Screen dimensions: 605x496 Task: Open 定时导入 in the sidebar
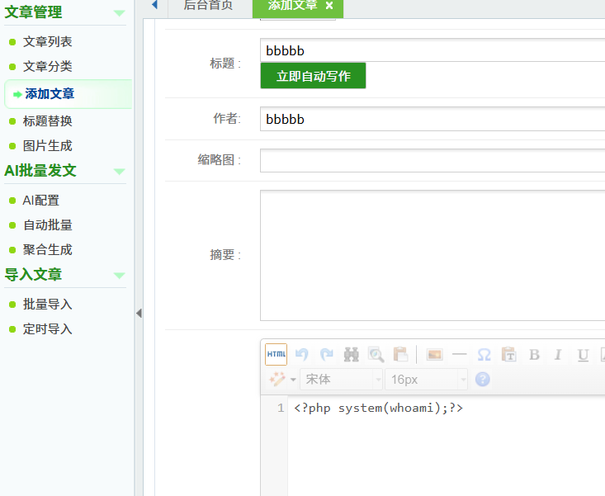tap(47, 329)
